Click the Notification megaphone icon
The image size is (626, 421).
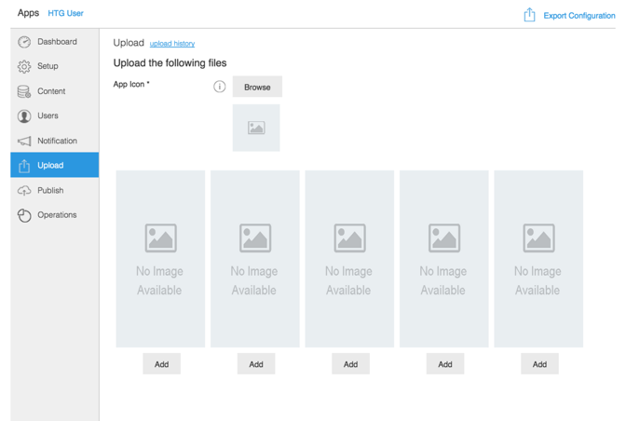[x=24, y=141]
